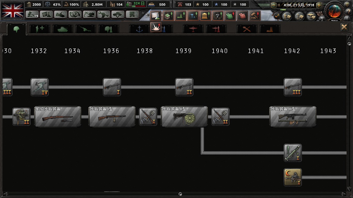
Task: Switch to the air doctrine tab
Action: [x=216, y=29]
